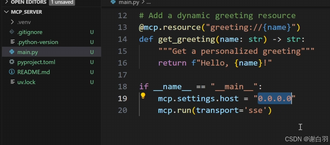This screenshot has height=145, width=330.
Task: Click the 'sse' transport string
Action: pyautogui.click(x=255, y=110)
